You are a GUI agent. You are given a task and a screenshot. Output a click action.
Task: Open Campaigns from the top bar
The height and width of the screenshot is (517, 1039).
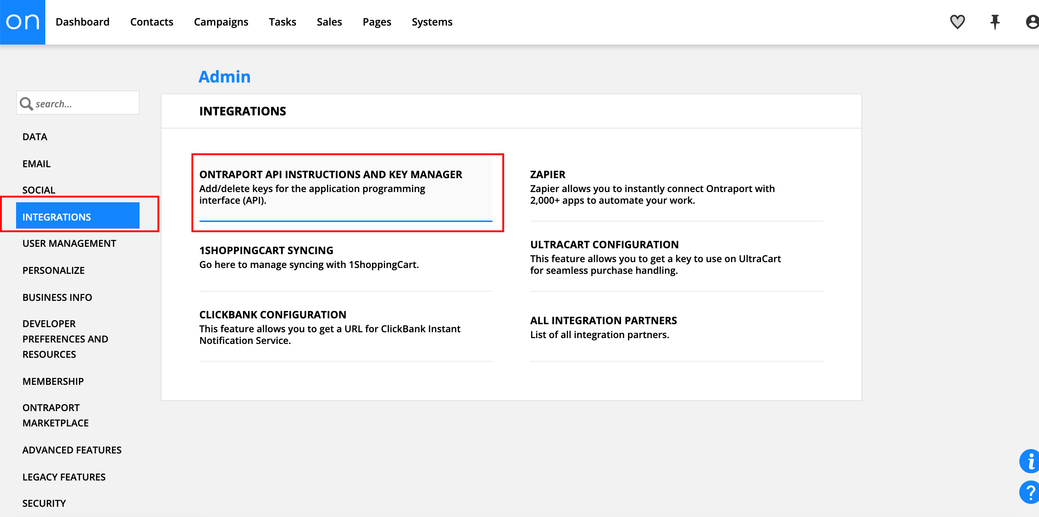click(221, 22)
